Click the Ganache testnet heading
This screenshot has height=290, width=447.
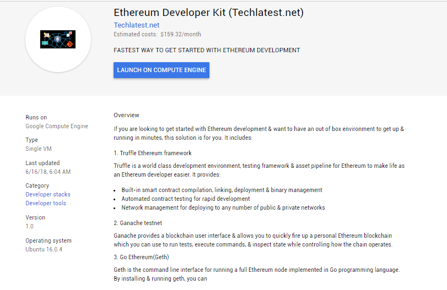(138, 223)
